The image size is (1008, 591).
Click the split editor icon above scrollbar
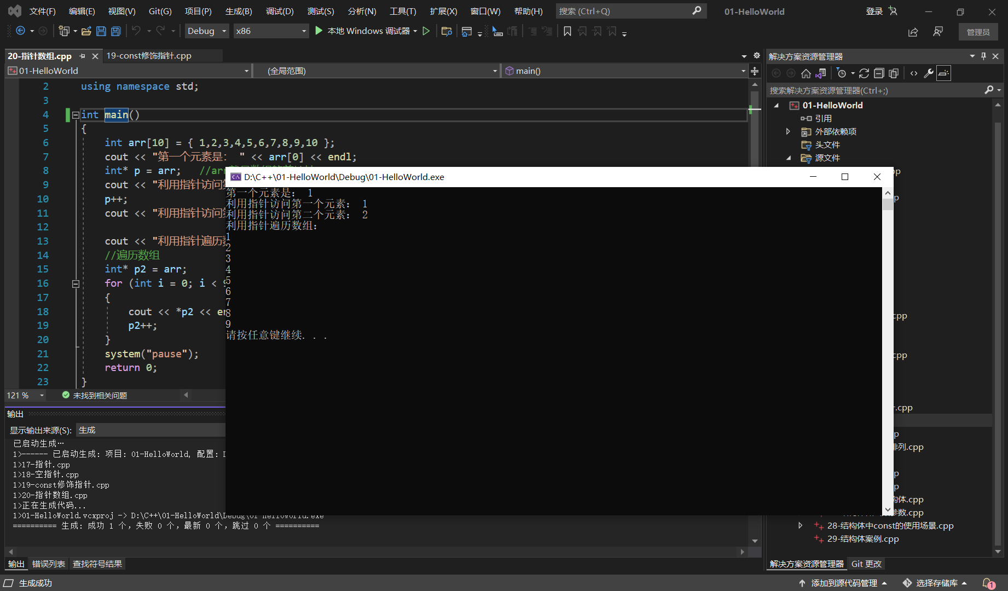click(755, 71)
